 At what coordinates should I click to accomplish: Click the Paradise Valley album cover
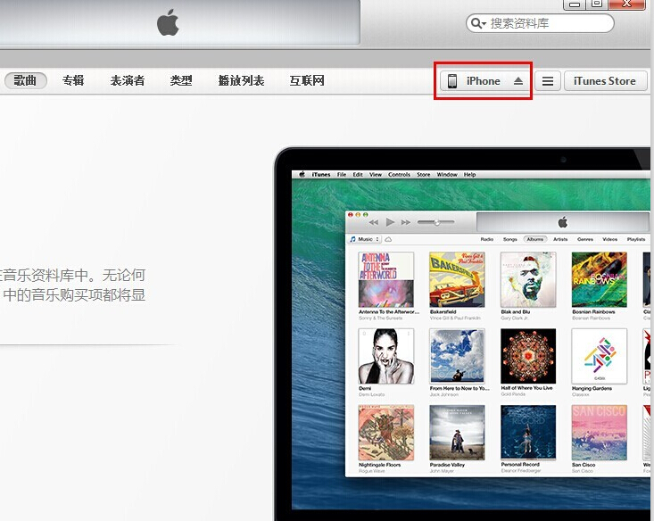(x=457, y=433)
